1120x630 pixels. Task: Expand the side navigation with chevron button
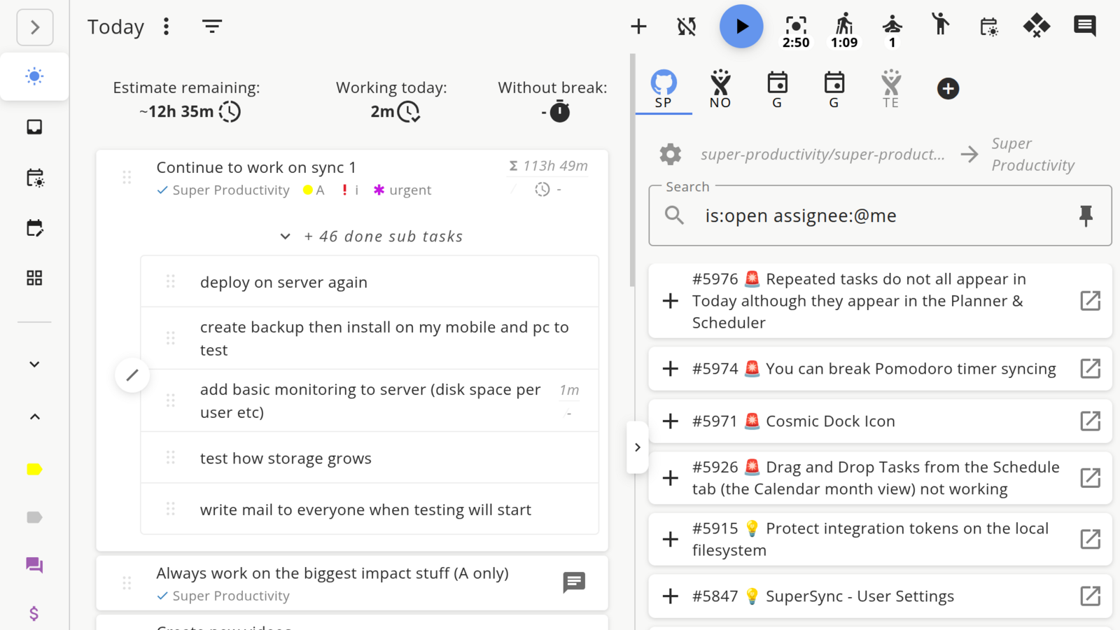(x=35, y=27)
